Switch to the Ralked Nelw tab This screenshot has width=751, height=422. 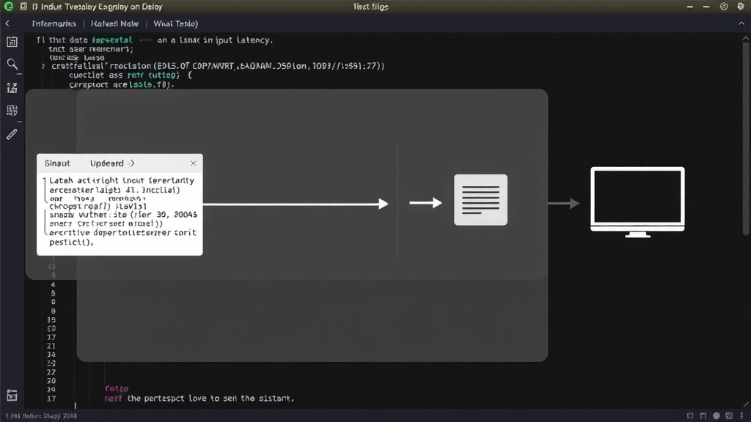[114, 23]
